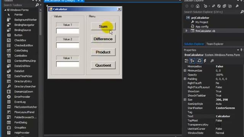Viewport: 244px width, 137px height.
Task: Select the Product button on the form
Action: 103,52
